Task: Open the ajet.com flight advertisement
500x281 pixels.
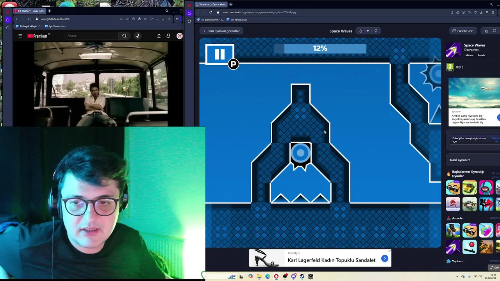Action: [x=474, y=101]
